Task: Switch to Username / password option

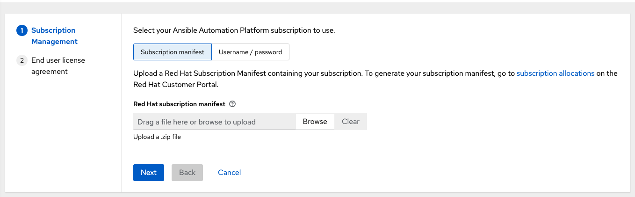Action: pyautogui.click(x=250, y=52)
